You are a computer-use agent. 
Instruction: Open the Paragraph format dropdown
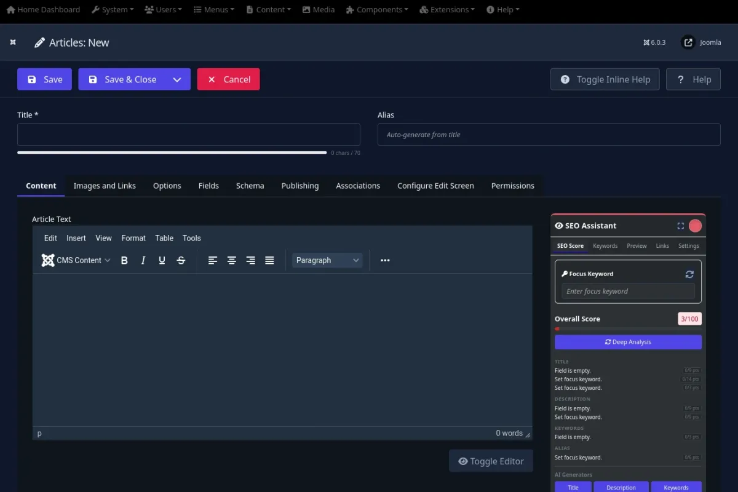pyautogui.click(x=327, y=260)
